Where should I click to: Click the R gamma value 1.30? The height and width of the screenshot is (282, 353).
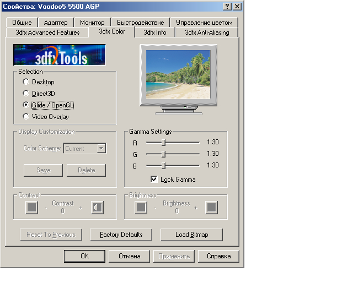(x=213, y=142)
